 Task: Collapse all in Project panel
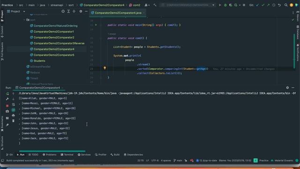pos(74,11)
